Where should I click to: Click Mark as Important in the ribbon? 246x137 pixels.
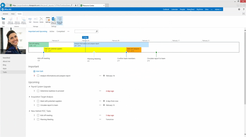click(17, 21)
